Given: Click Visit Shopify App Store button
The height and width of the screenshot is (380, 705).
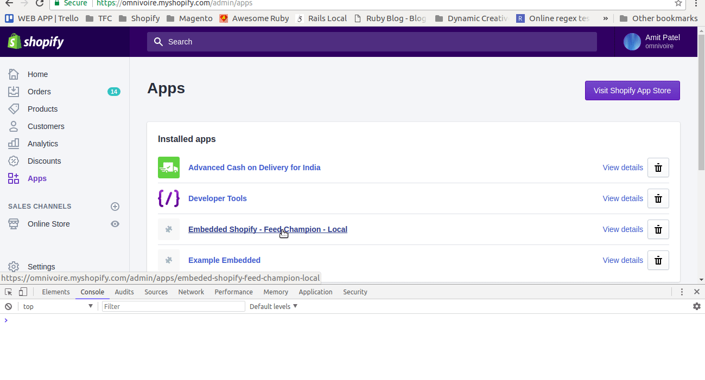Looking at the screenshot, I should 632,91.
